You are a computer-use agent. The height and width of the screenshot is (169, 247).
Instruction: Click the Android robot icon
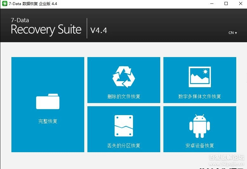(x=199, y=126)
